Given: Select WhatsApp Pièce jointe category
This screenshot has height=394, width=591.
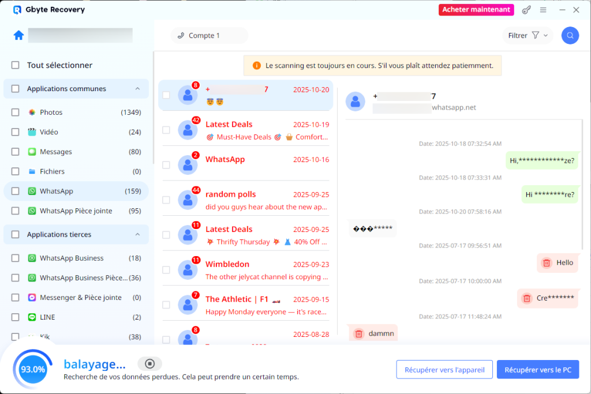Looking at the screenshot, I should [76, 211].
